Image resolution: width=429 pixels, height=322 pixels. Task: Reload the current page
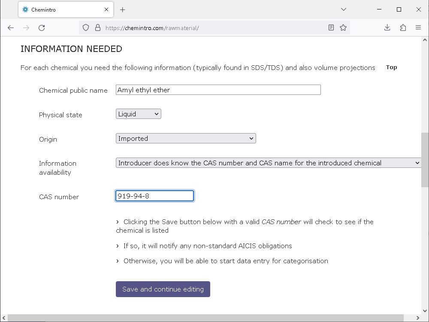(42, 27)
